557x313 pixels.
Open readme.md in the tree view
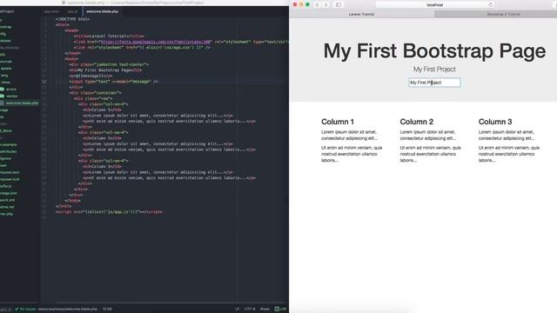point(7,207)
